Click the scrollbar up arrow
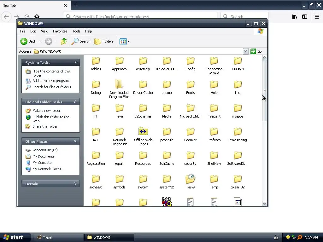The height and width of the screenshot is (242, 323). click(265, 58)
